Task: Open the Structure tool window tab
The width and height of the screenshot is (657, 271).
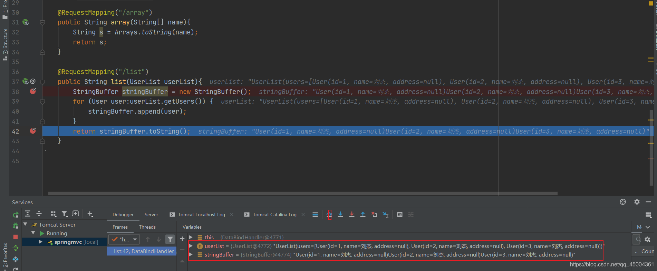Action: pyautogui.click(x=5, y=44)
